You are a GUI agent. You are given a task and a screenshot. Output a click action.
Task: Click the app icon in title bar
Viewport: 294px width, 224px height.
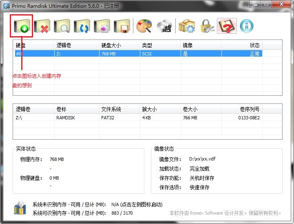tap(7, 6)
